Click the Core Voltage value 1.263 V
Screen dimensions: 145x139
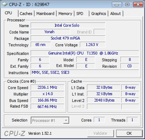point(93,45)
